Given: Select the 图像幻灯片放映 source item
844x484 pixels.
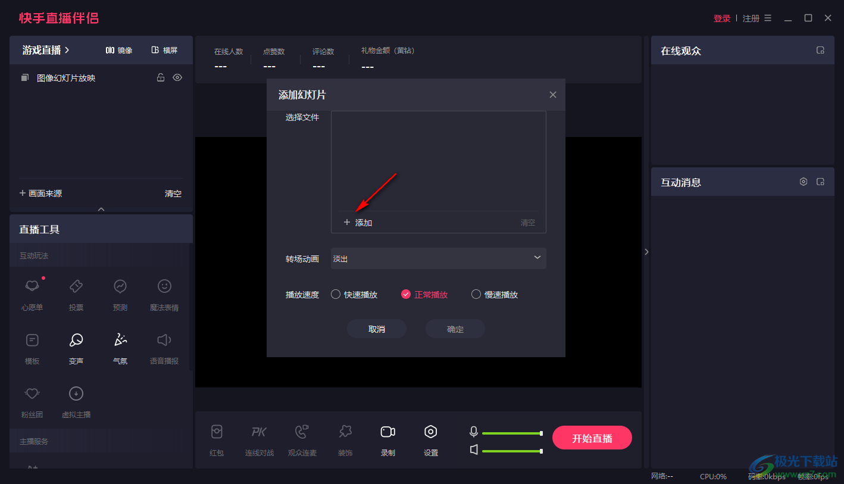Looking at the screenshot, I should [101, 77].
